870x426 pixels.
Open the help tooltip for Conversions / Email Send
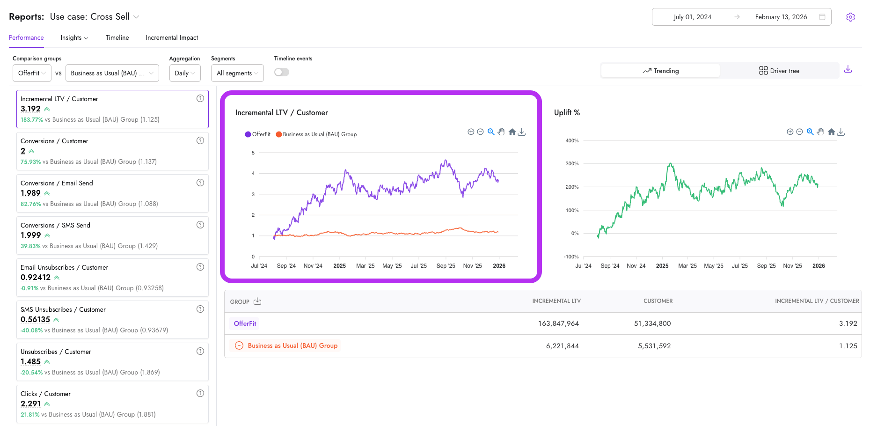(200, 183)
